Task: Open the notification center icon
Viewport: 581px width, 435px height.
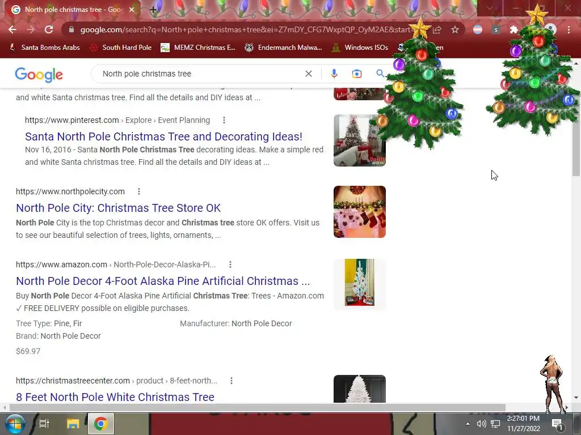Action: tap(557, 424)
